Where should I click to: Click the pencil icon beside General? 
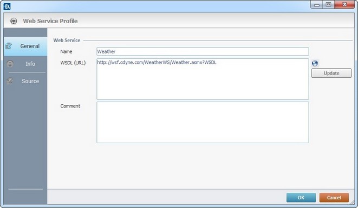(9, 46)
